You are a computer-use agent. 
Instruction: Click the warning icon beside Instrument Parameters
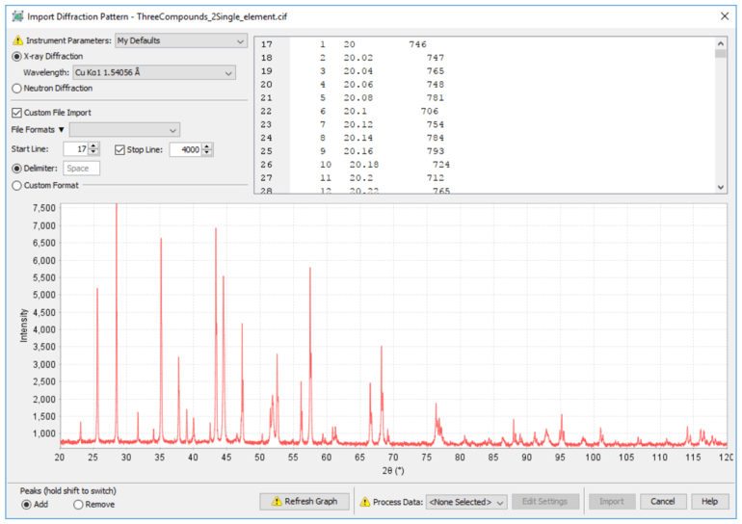pyautogui.click(x=17, y=41)
